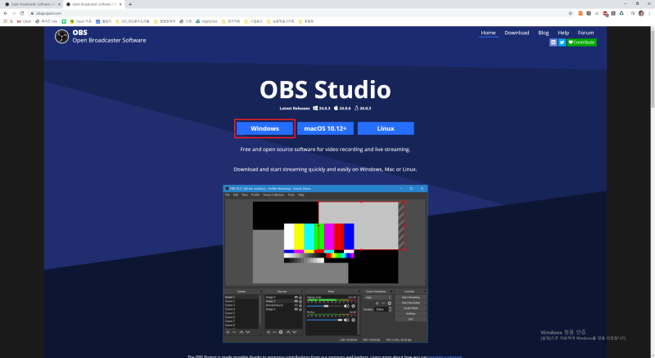The width and height of the screenshot is (655, 358).
Task: Click the macOS 10.12+ download button
Action: coord(325,128)
